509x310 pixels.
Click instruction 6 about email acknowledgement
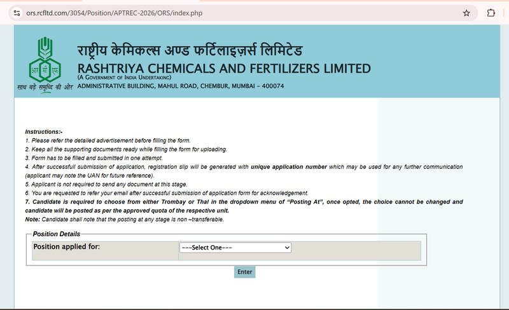click(x=167, y=193)
